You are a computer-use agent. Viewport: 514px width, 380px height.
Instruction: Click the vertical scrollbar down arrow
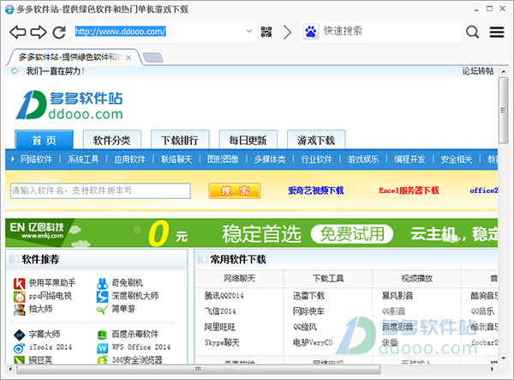(x=503, y=359)
